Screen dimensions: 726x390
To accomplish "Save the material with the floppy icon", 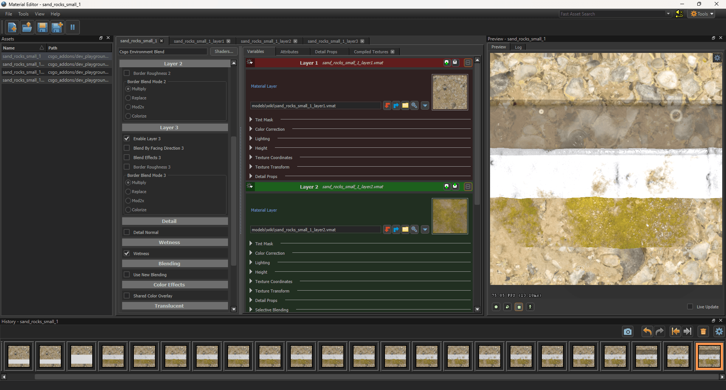I will [42, 27].
